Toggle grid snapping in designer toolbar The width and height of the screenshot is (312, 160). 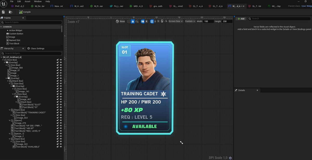coord(152,21)
